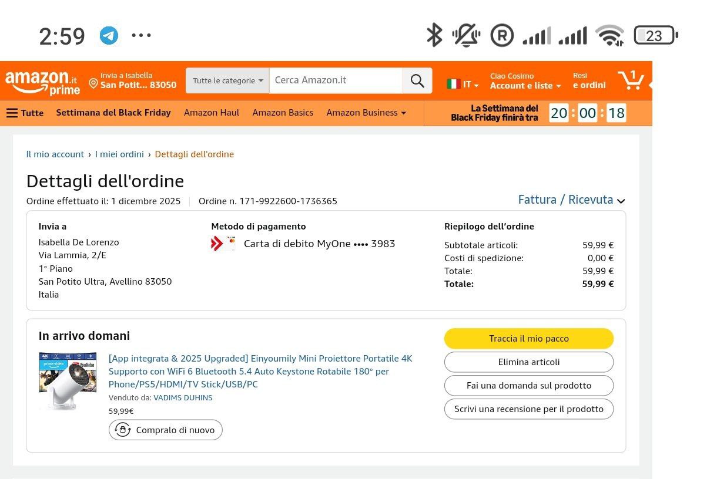Click the delivery location pin icon
Viewport: 717px width, 479px height.
(x=93, y=84)
